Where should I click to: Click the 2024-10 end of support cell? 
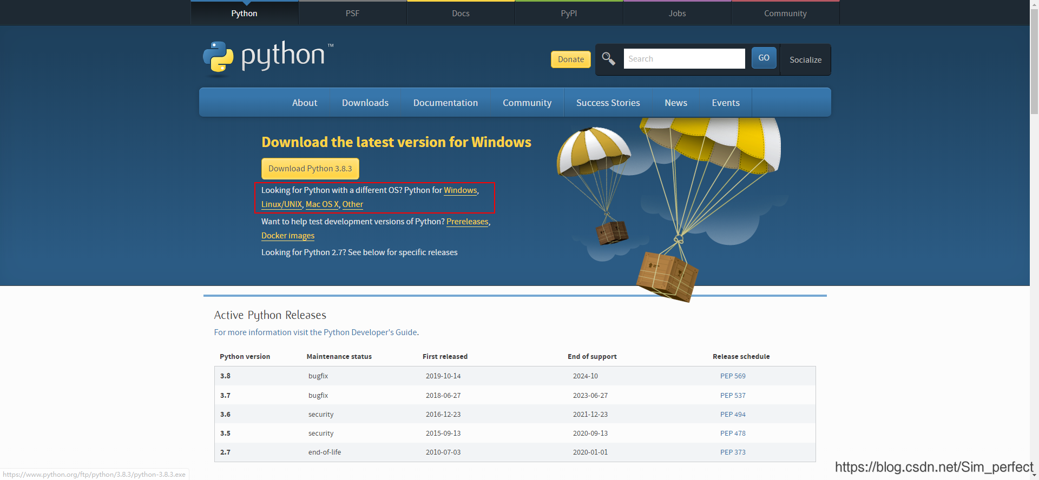click(x=586, y=376)
